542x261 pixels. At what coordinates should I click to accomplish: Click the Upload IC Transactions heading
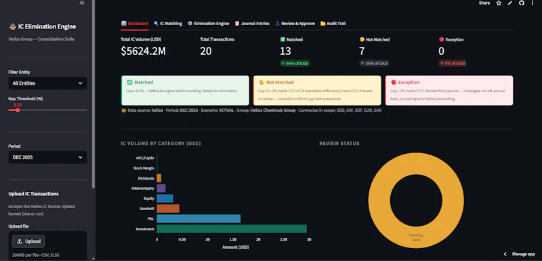pos(33,194)
